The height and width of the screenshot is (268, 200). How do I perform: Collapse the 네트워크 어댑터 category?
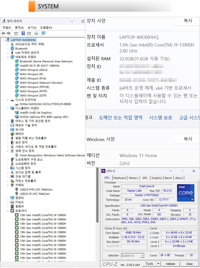(x=8, y=57)
